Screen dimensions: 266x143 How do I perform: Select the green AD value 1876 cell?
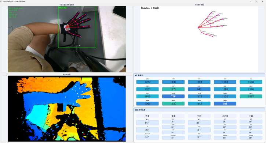173,89
